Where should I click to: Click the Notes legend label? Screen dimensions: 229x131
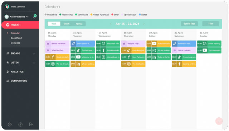[144, 15]
